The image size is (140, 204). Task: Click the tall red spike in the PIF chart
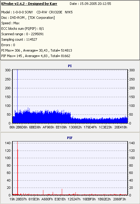(17, 168)
